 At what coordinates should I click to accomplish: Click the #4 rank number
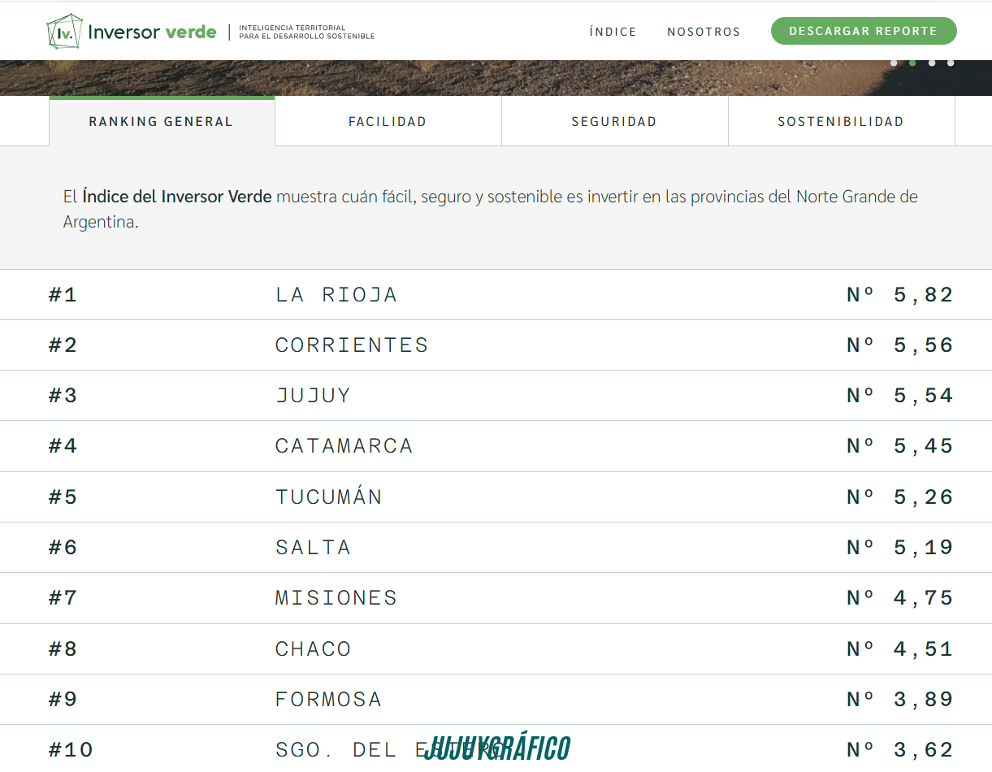tap(63, 445)
